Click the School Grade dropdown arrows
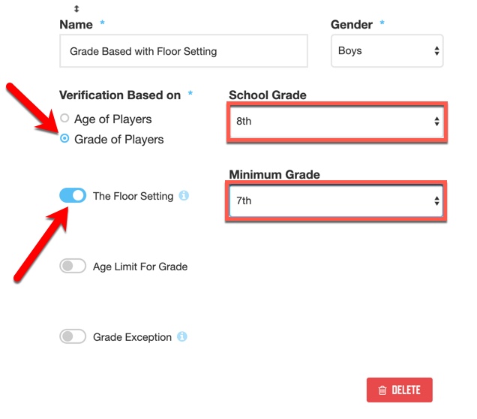This screenshot has width=477, height=419. tap(436, 121)
